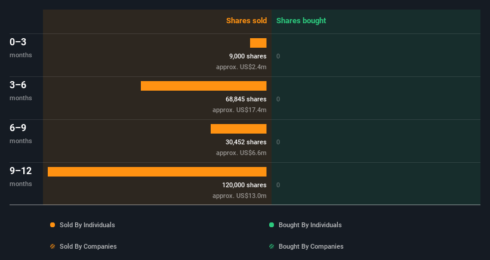Click the striped Sold By Companies legend icon
Screen dimensions: 490x260
(53, 246)
